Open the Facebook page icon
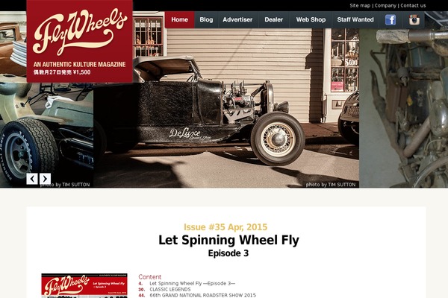The image size is (448, 298). (391, 20)
